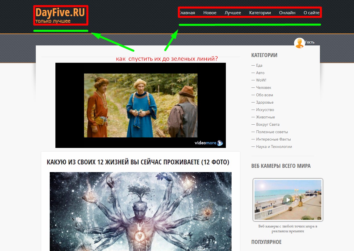Click the DayFive.RU site logo
Screen dimensions: 354x251
click(x=60, y=12)
